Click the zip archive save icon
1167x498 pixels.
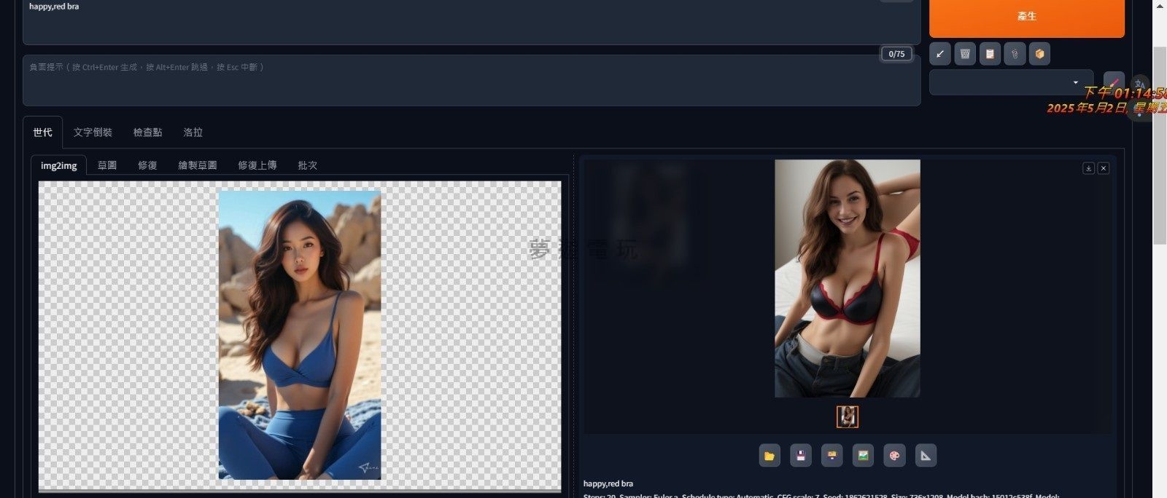click(x=831, y=456)
